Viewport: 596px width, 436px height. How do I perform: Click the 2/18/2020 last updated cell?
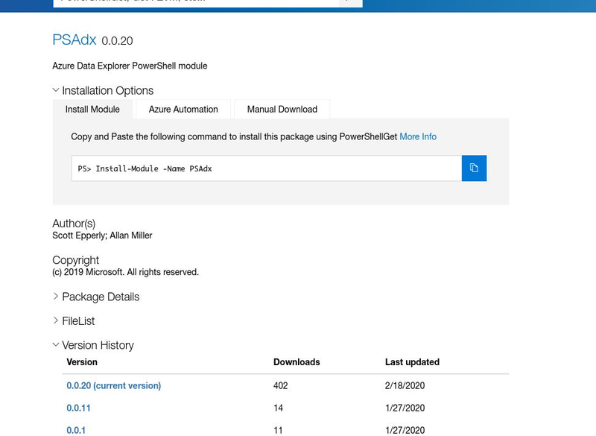[x=405, y=385]
